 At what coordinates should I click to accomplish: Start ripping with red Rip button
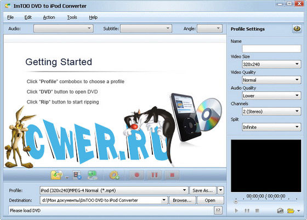[x=137, y=175]
